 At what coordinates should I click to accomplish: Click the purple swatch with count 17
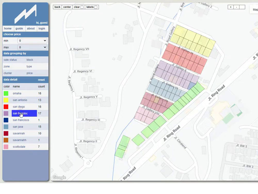(x=6, y=113)
